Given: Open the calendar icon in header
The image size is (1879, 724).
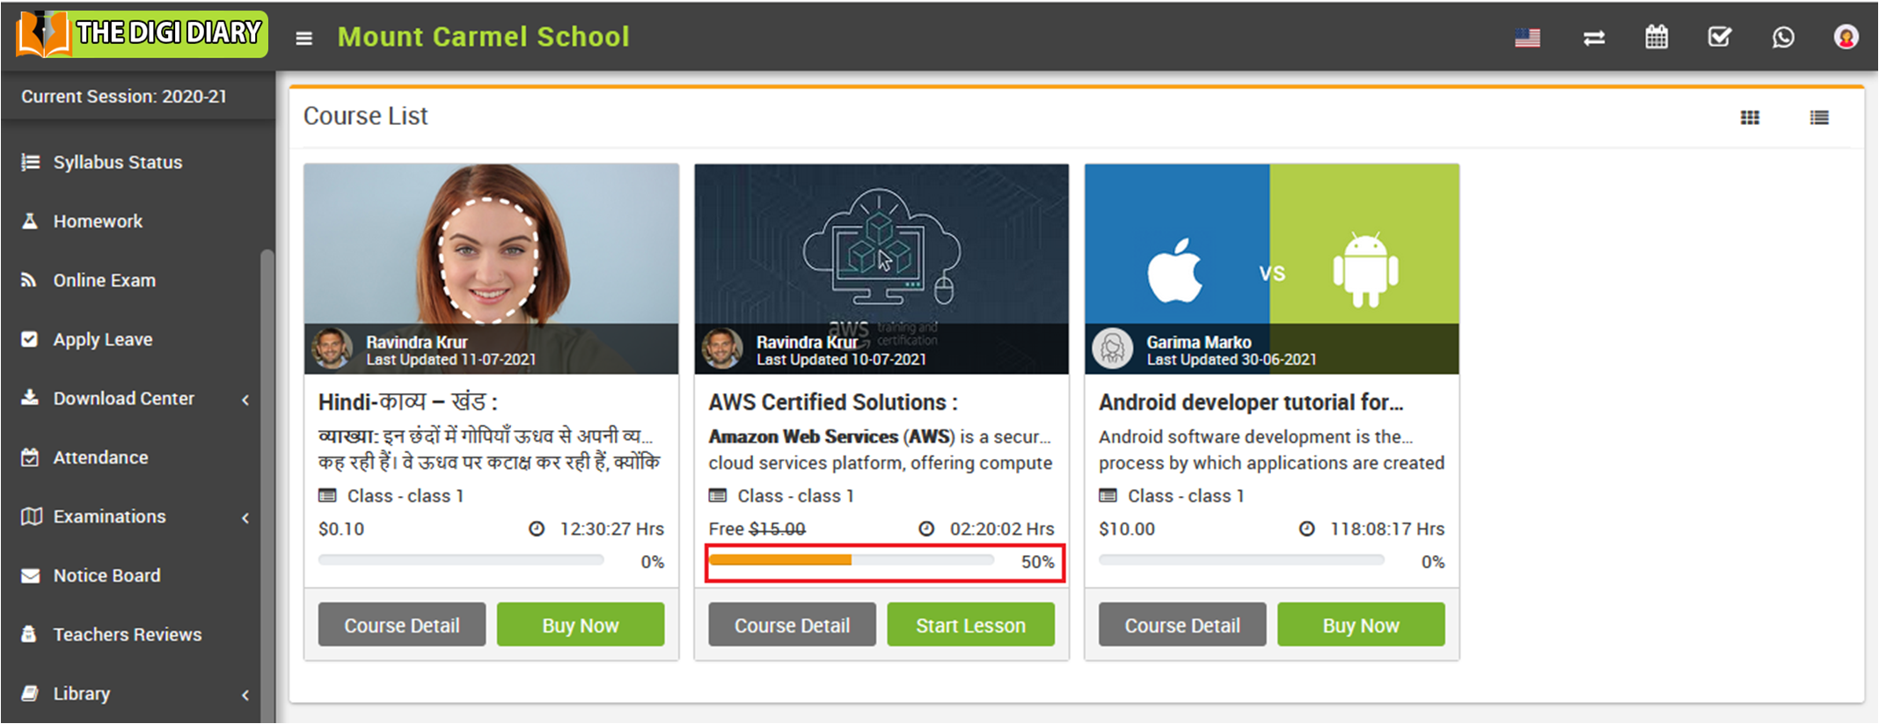Looking at the screenshot, I should pos(1656,37).
